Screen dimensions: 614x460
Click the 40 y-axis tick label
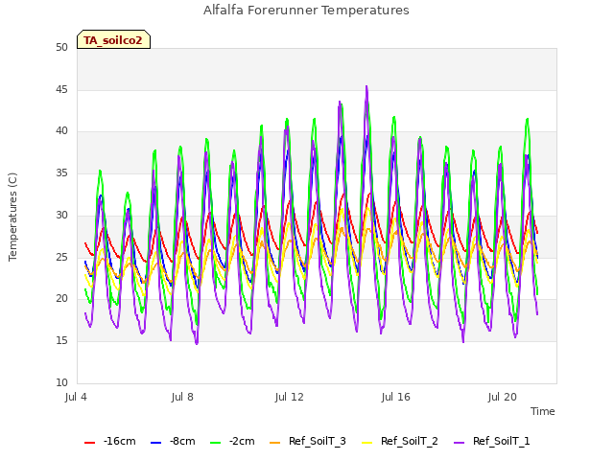pyautogui.click(x=61, y=131)
